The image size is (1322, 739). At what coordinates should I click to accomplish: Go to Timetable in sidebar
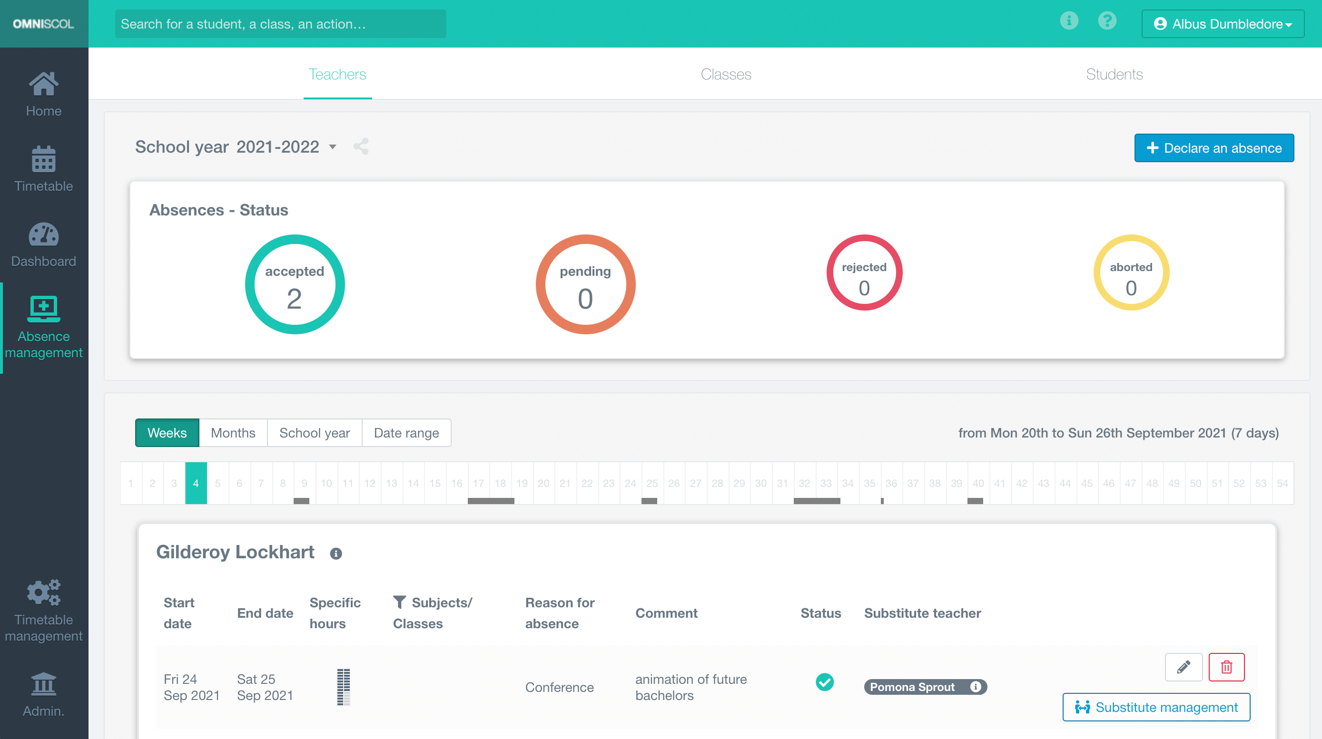(44, 159)
